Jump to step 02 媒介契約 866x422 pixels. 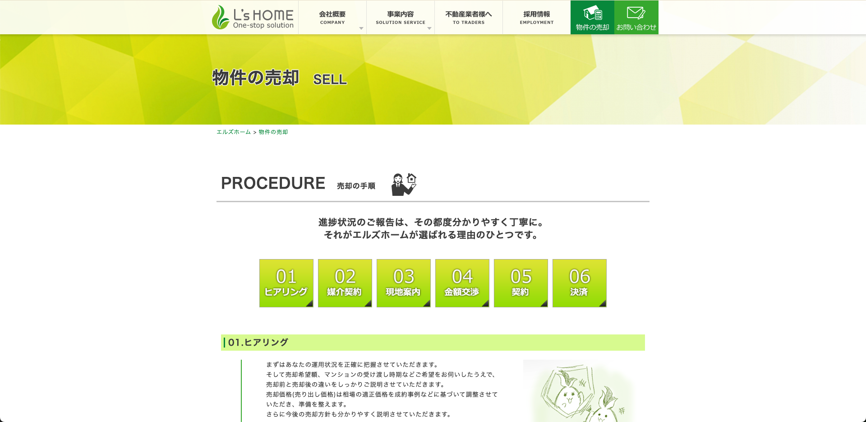click(x=345, y=283)
